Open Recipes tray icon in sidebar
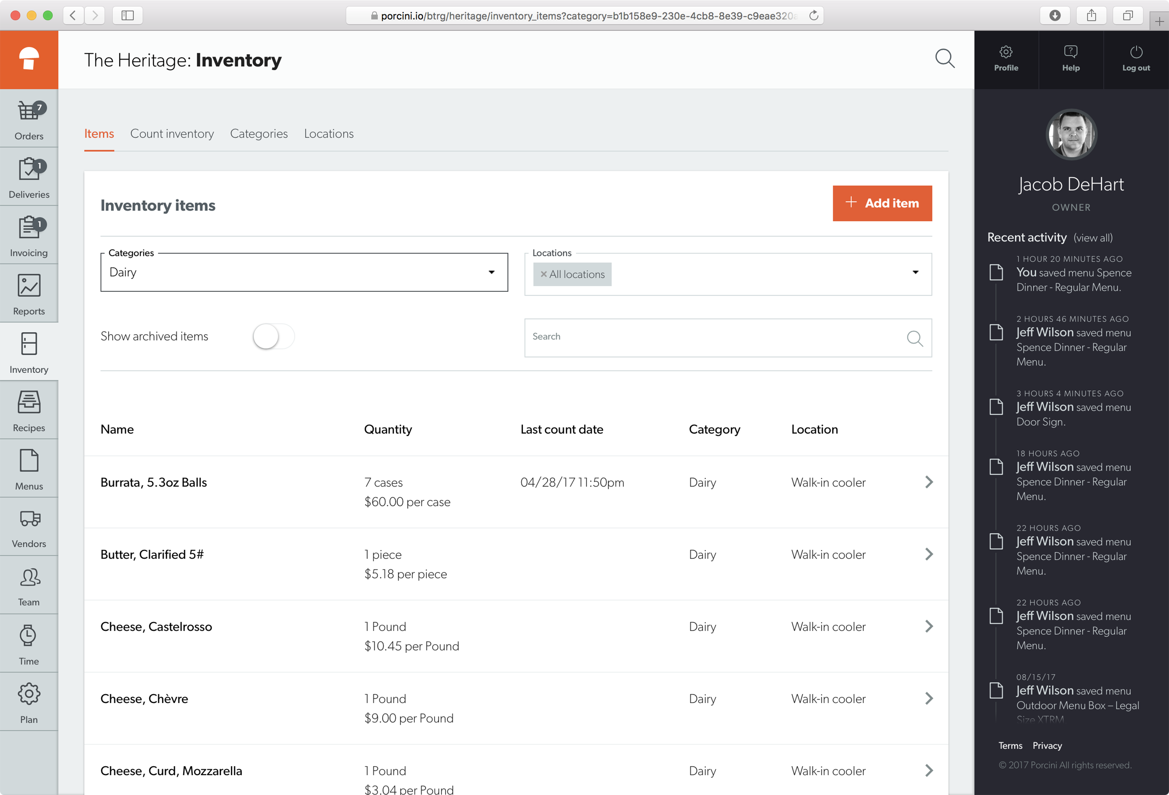This screenshot has width=1169, height=795. point(29,403)
